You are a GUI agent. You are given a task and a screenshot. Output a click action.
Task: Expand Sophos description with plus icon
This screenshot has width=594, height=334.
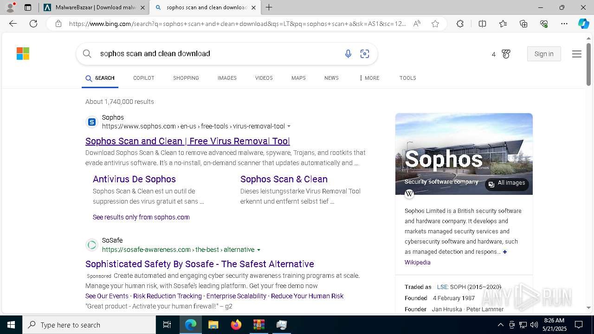tap(505, 252)
